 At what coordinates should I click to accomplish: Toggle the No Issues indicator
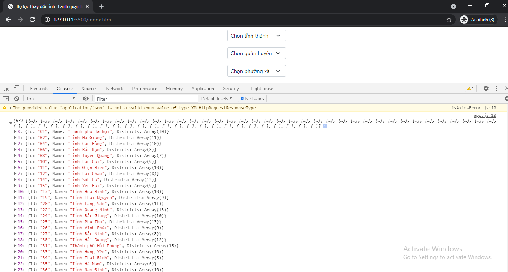pyautogui.click(x=252, y=98)
